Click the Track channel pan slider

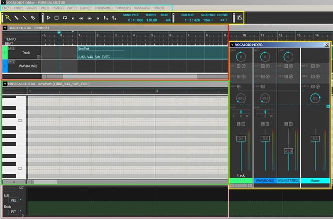241,112
